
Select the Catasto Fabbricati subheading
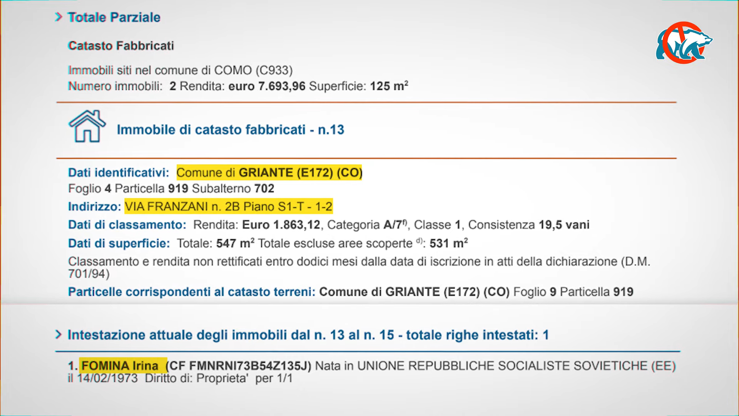[x=121, y=46]
